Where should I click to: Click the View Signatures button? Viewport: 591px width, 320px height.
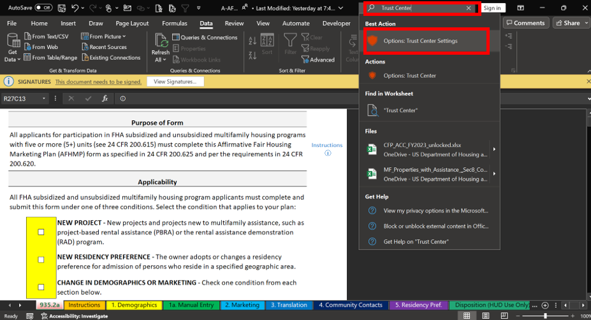pos(175,82)
